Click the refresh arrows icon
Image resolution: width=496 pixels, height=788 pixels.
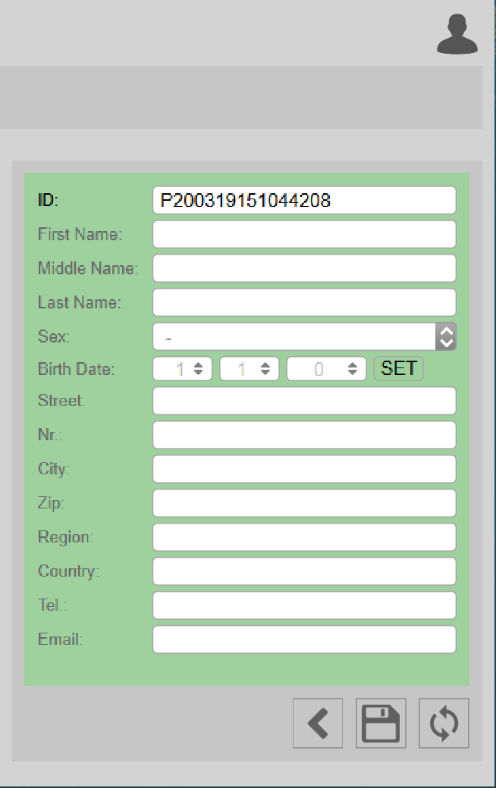point(444,723)
